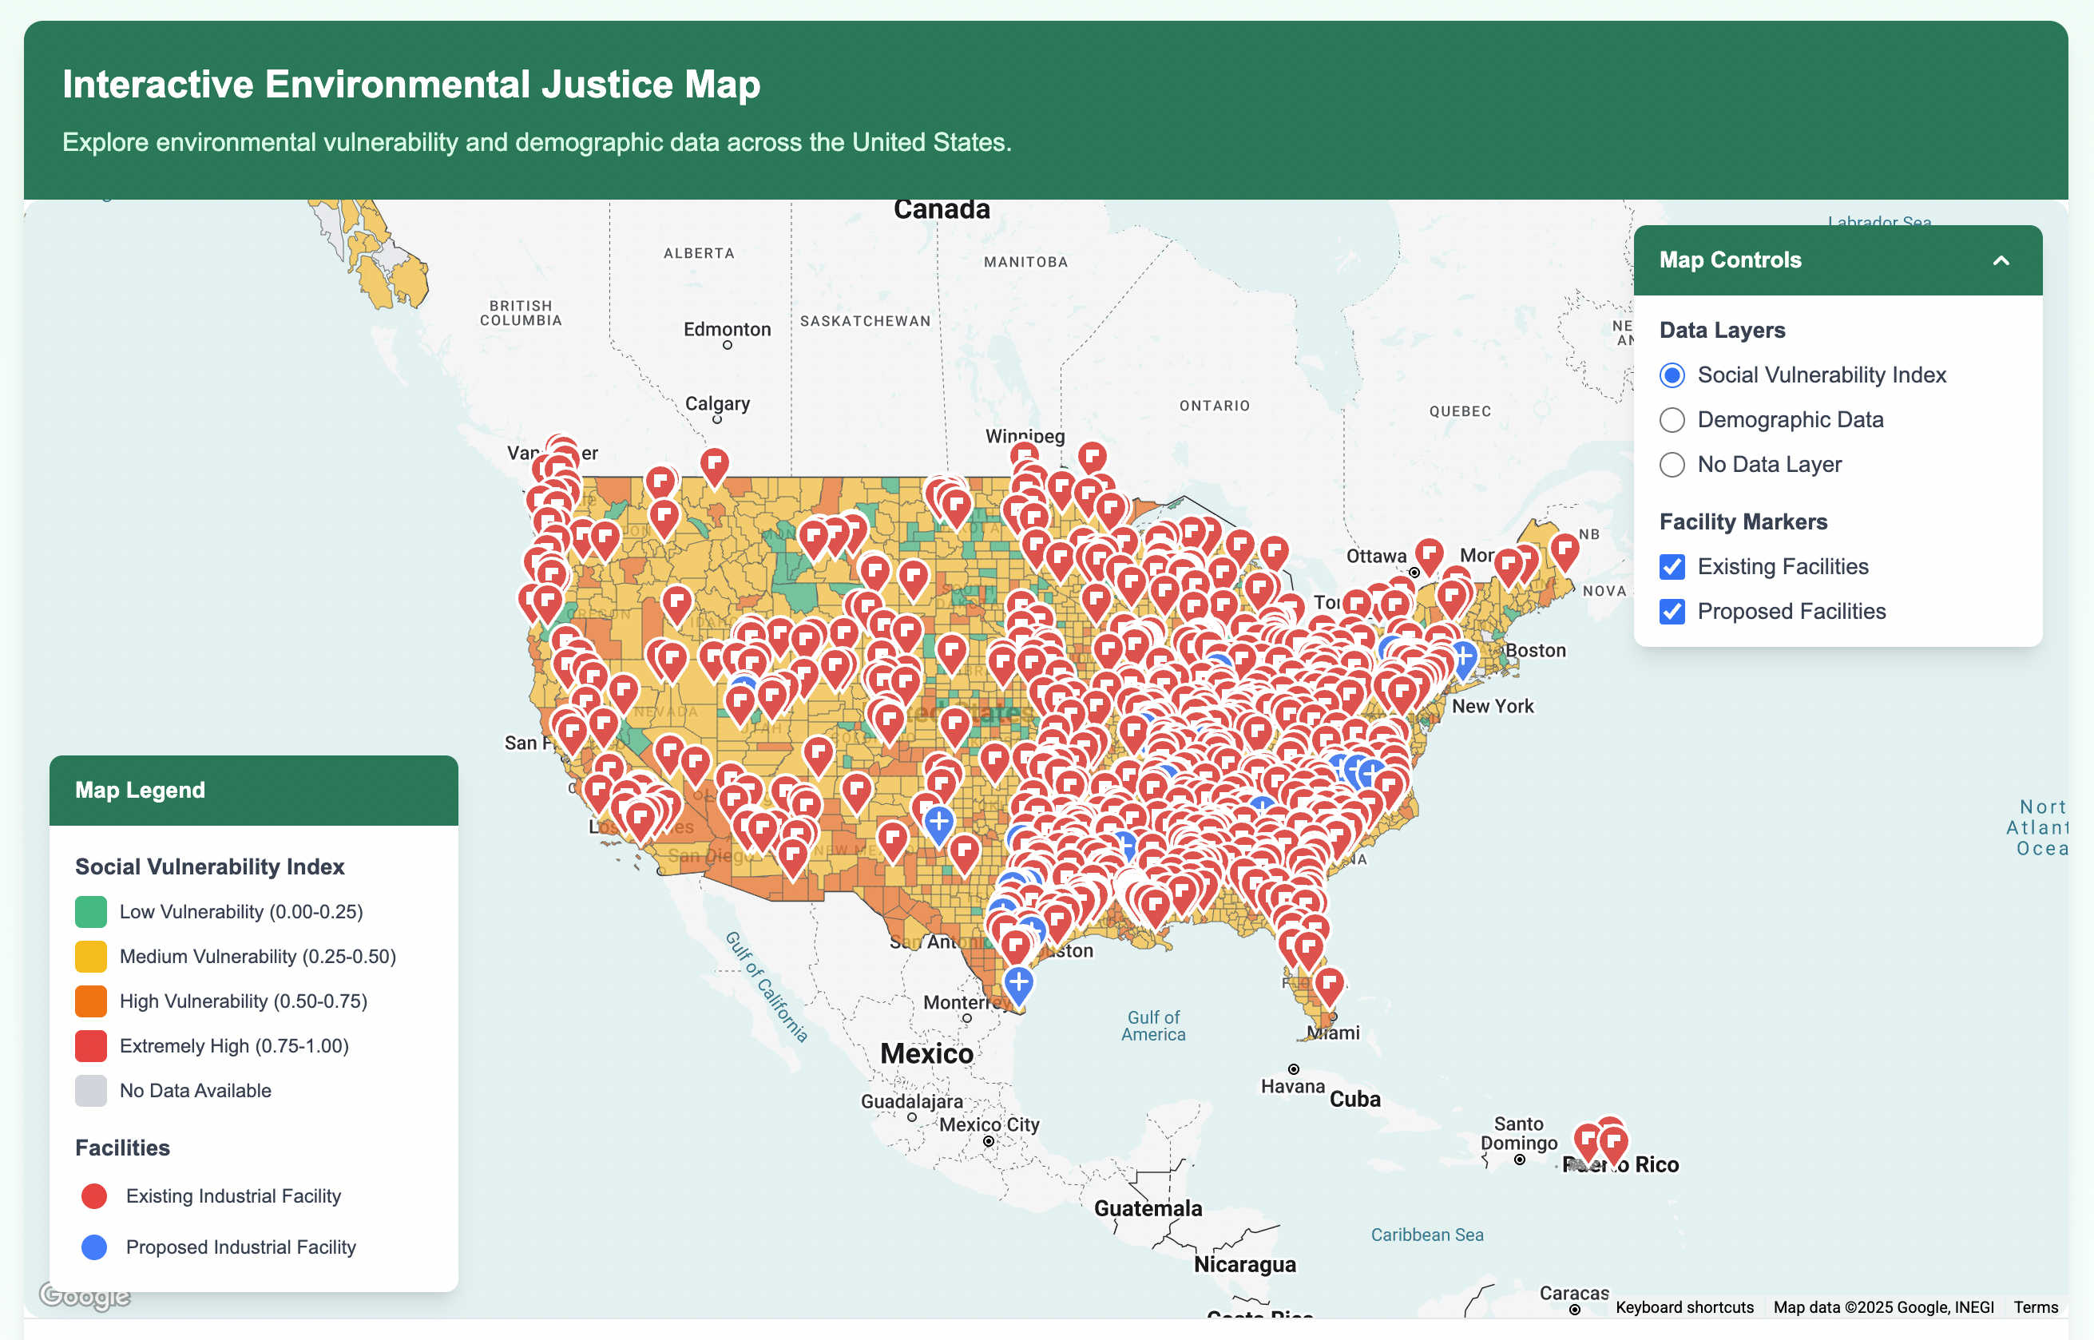Screen dimensions: 2094x1340
Task: Uncheck the Proposed Facilities checkbox
Action: click(1672, 612)
